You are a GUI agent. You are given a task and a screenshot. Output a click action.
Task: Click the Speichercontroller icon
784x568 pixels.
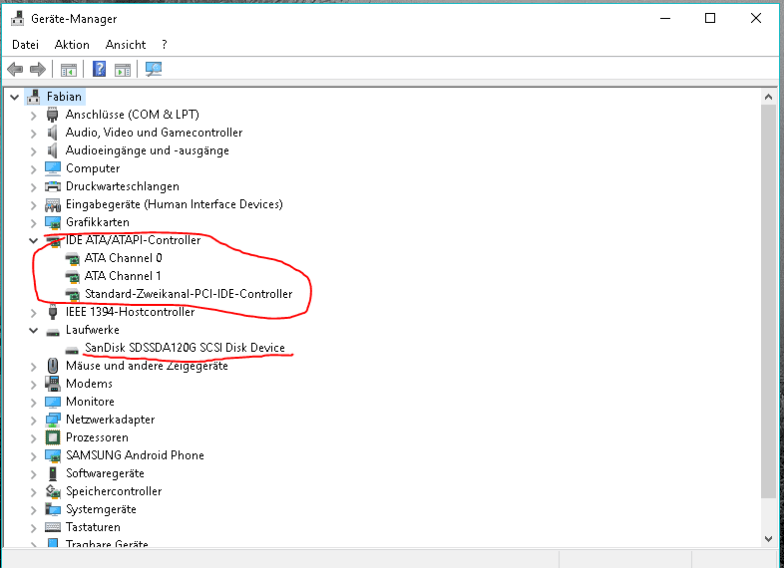(53, 491)
